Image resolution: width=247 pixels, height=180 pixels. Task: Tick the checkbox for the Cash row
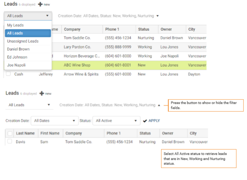point(8,74)
